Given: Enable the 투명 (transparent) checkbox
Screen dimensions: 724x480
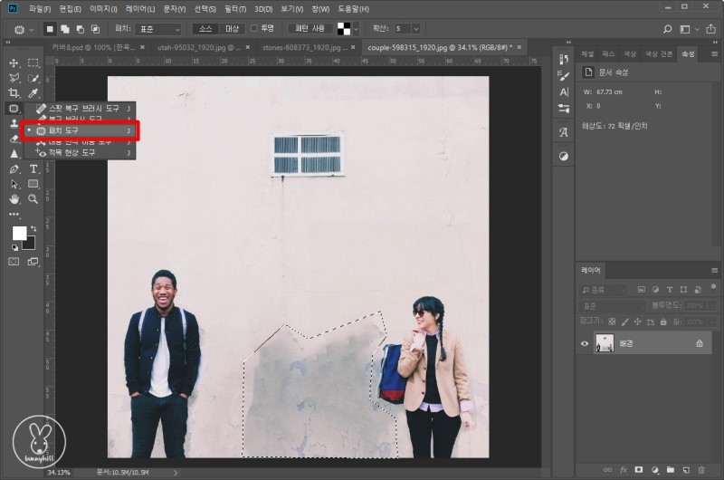Looking at the screenshot, I should coord(254,28).
